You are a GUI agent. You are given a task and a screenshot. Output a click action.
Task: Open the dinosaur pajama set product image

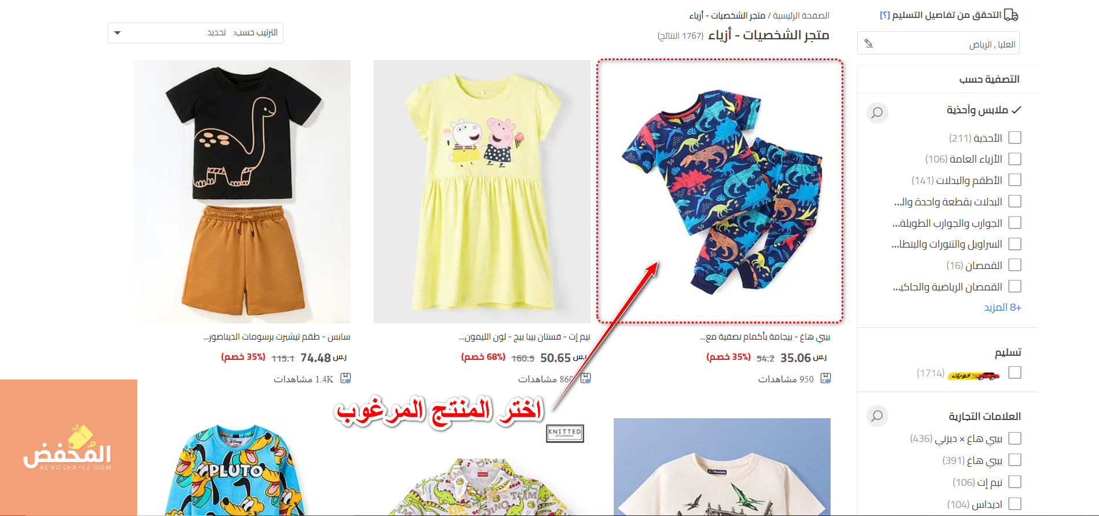[720, 191]
